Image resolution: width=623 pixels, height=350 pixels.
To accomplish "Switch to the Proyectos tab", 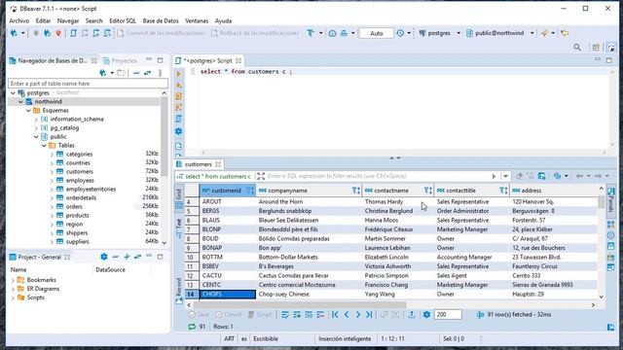I will coord(120,60).
